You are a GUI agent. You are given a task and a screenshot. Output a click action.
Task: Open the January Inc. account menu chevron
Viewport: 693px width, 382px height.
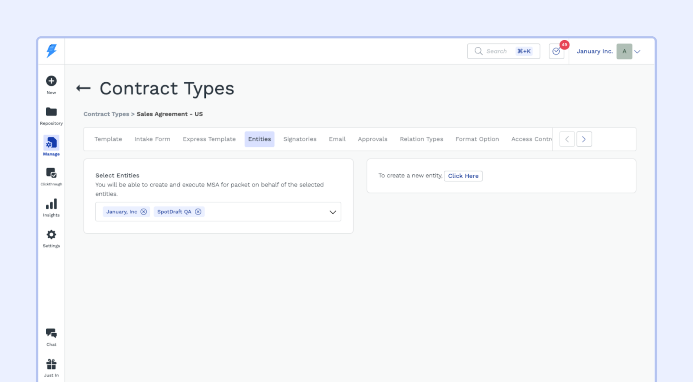click(x=637, y=51)
